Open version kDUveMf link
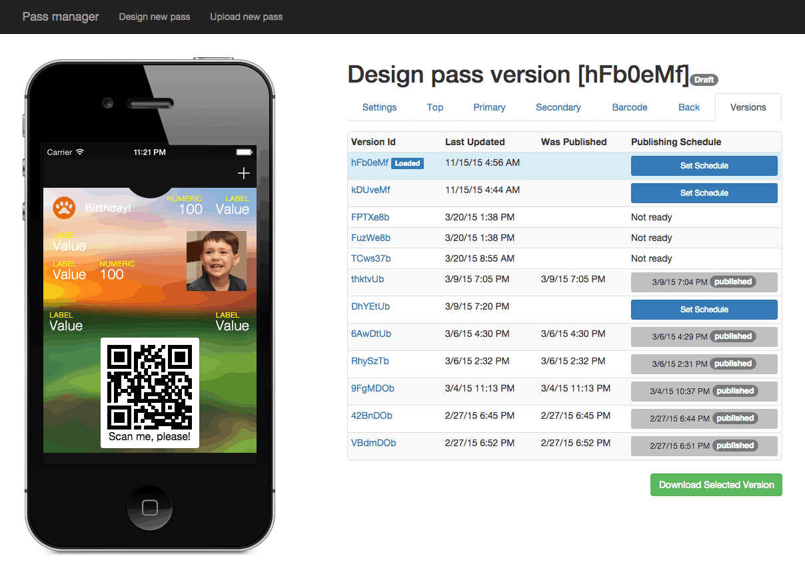Screen dimensions: 805x574 (x=371, y=190)
